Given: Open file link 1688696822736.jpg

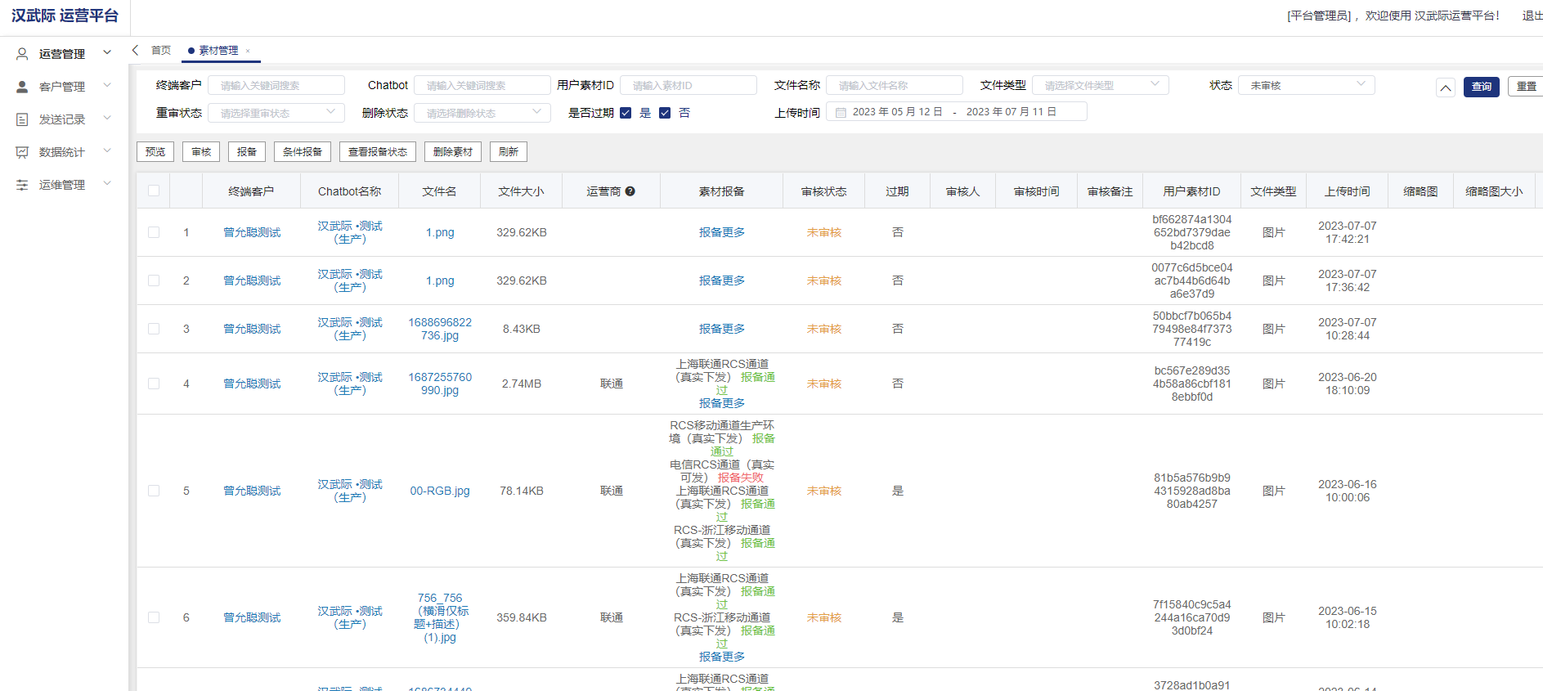Looking at the screenshot, I should click(440, 329).
